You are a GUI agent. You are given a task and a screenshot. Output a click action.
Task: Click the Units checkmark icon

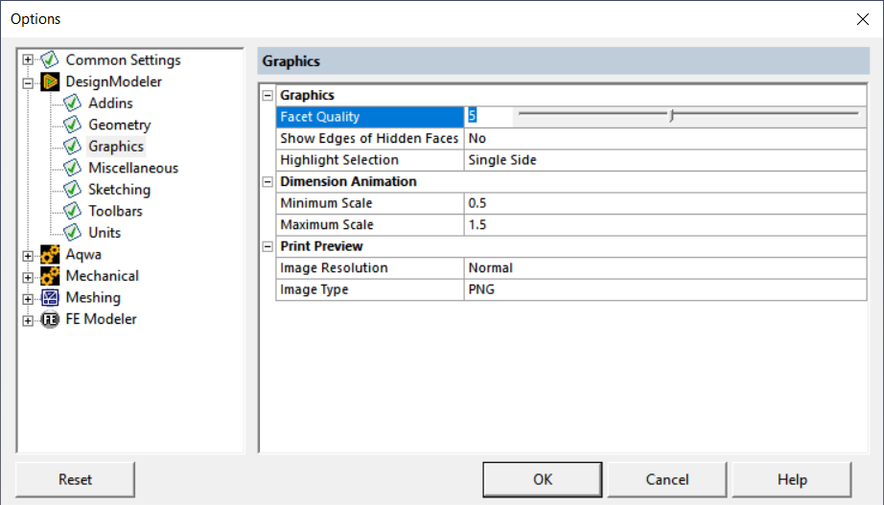(x=72, y=232)
